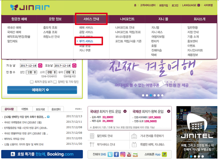Select 렌터카 submenu item
Viewport: 219px width, 161px height.
(x=155, y=41)
